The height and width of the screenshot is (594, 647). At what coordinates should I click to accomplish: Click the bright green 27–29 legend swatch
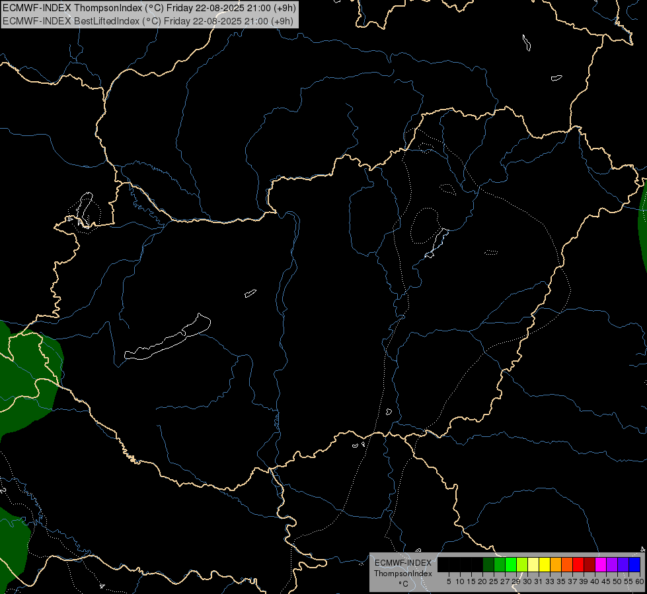click(511, 564)
